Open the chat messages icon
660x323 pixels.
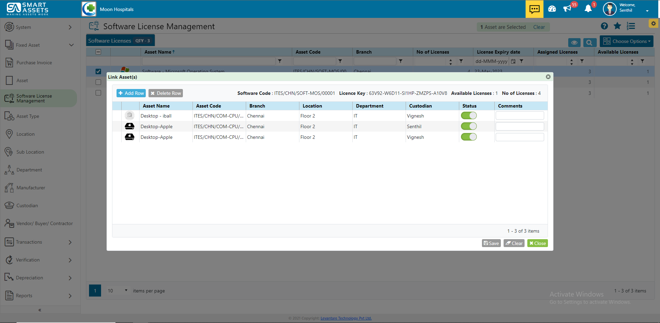(534, 9)
